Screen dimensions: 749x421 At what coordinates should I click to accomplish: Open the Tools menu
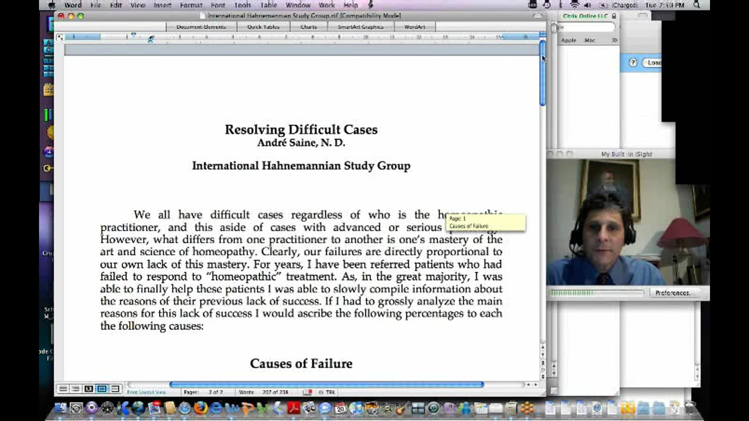(242, 5)
